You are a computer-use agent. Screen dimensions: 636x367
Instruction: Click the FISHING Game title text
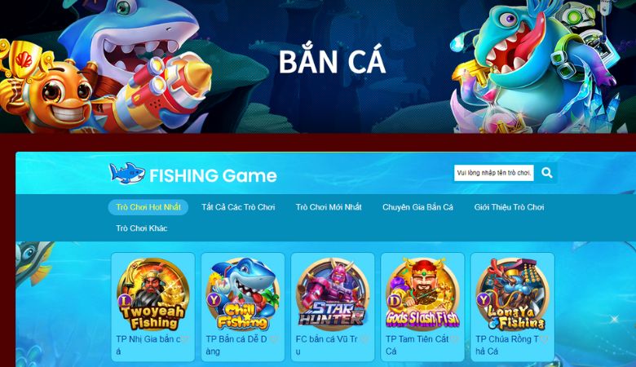pyautogui.click(x=213, y=175)
